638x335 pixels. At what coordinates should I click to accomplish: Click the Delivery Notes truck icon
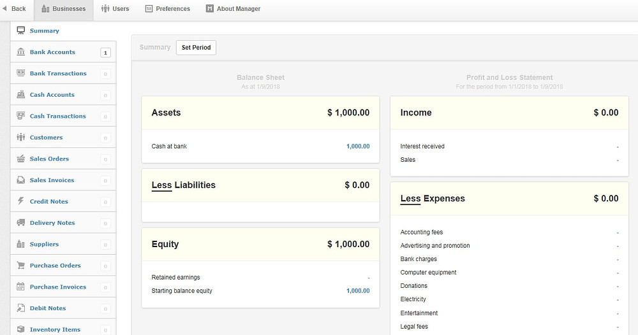[x=21, y=222]
